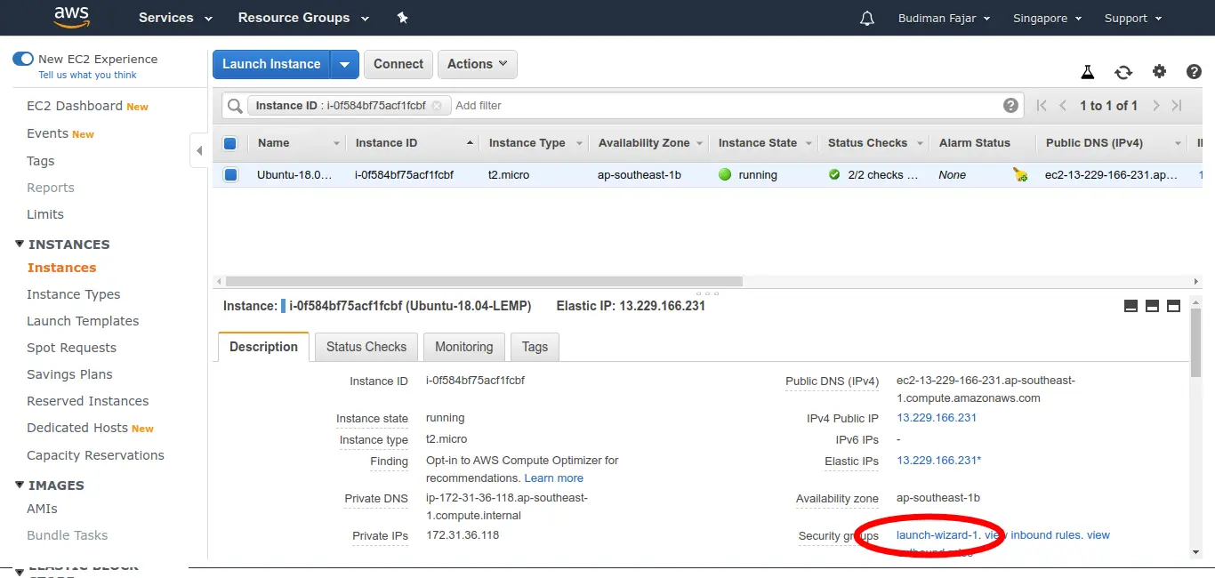This screenshot has width=1215, height=578.
Task: Click the green status checks passed icon
Action: coord(834,174)
